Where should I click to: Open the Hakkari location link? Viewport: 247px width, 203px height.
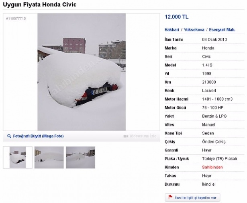tap(172, 30)
